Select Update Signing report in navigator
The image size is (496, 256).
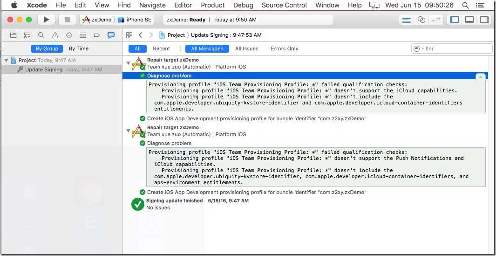pos(61,69)
